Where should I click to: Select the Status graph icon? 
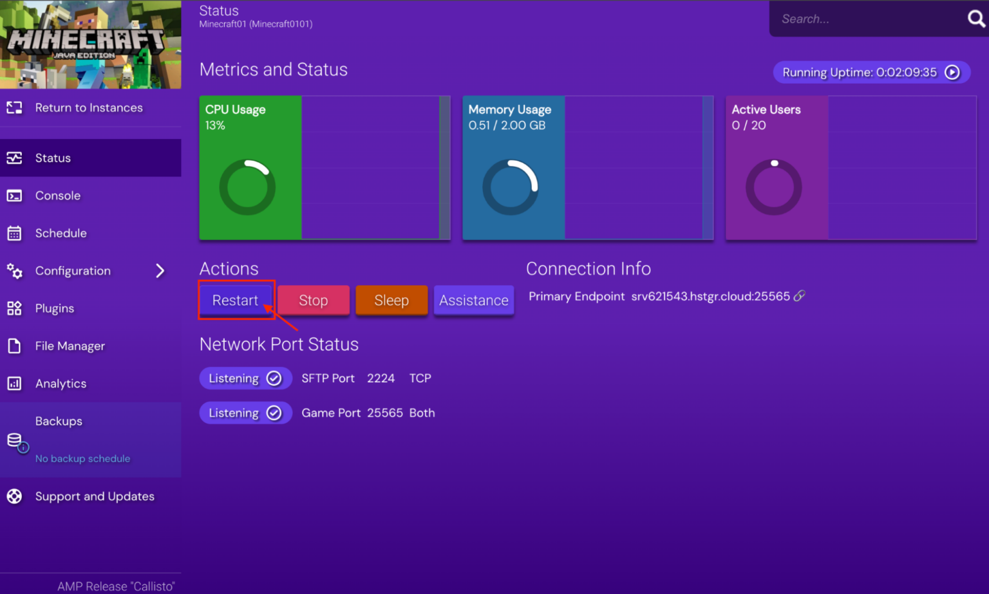[14, 158]
